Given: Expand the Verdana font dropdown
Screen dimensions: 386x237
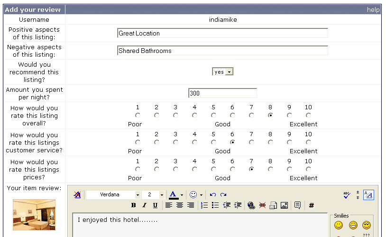Looking at the screenshot, I should (138, 195).
